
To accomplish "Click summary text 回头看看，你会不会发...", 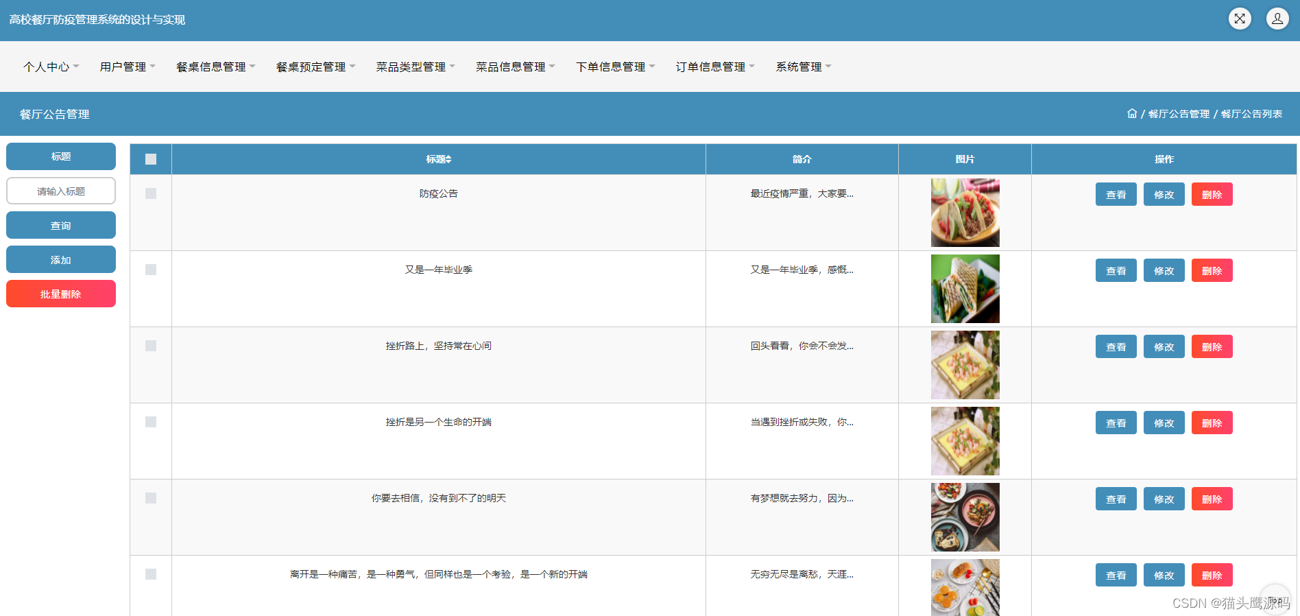I will [802, 346].
